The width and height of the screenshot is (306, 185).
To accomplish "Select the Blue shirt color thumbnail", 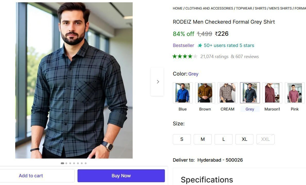I will tap(183, 93).
